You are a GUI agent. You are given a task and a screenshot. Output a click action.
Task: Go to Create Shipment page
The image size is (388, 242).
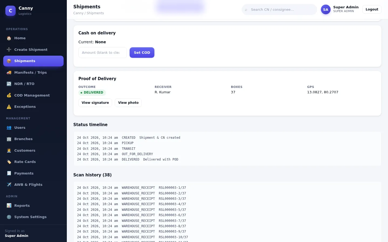[33, 49]
